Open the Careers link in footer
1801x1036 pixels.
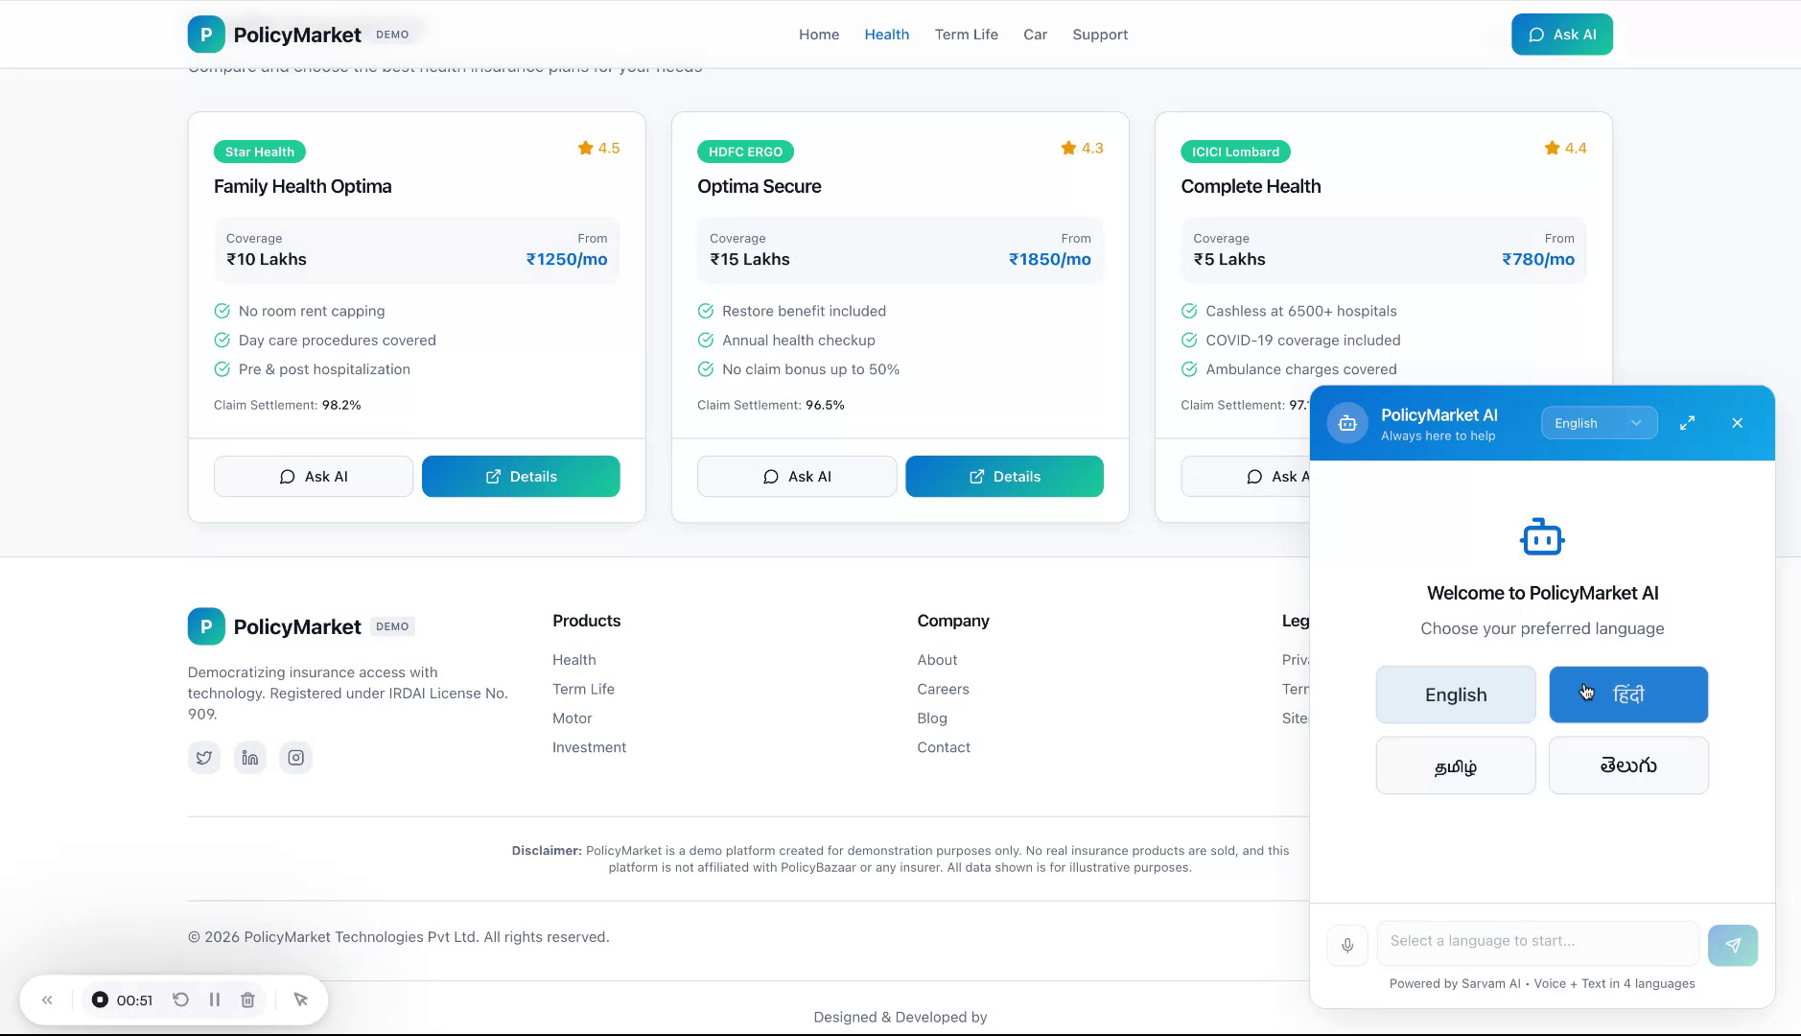click(x=943, y=688)
